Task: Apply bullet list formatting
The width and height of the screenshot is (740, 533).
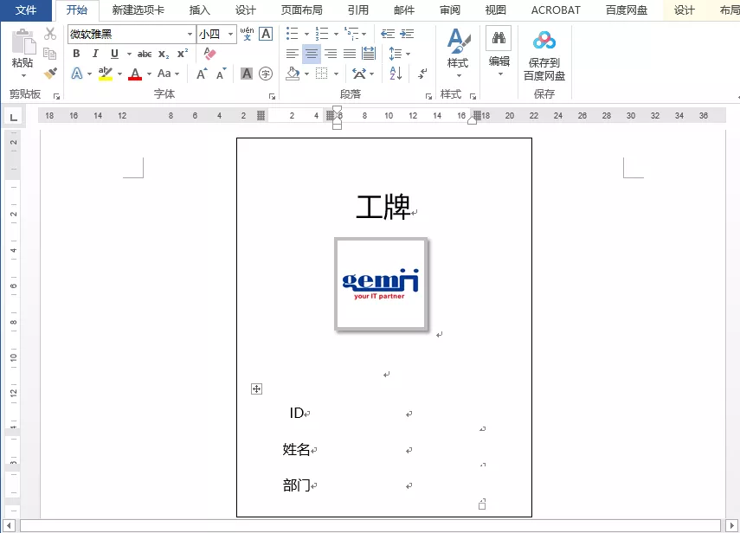Action: 293,34
